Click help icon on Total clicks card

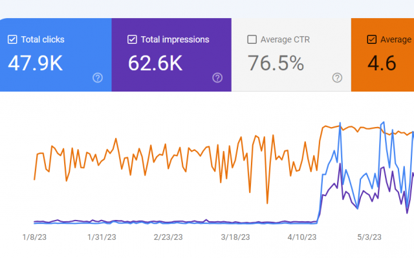click(98, 77)
